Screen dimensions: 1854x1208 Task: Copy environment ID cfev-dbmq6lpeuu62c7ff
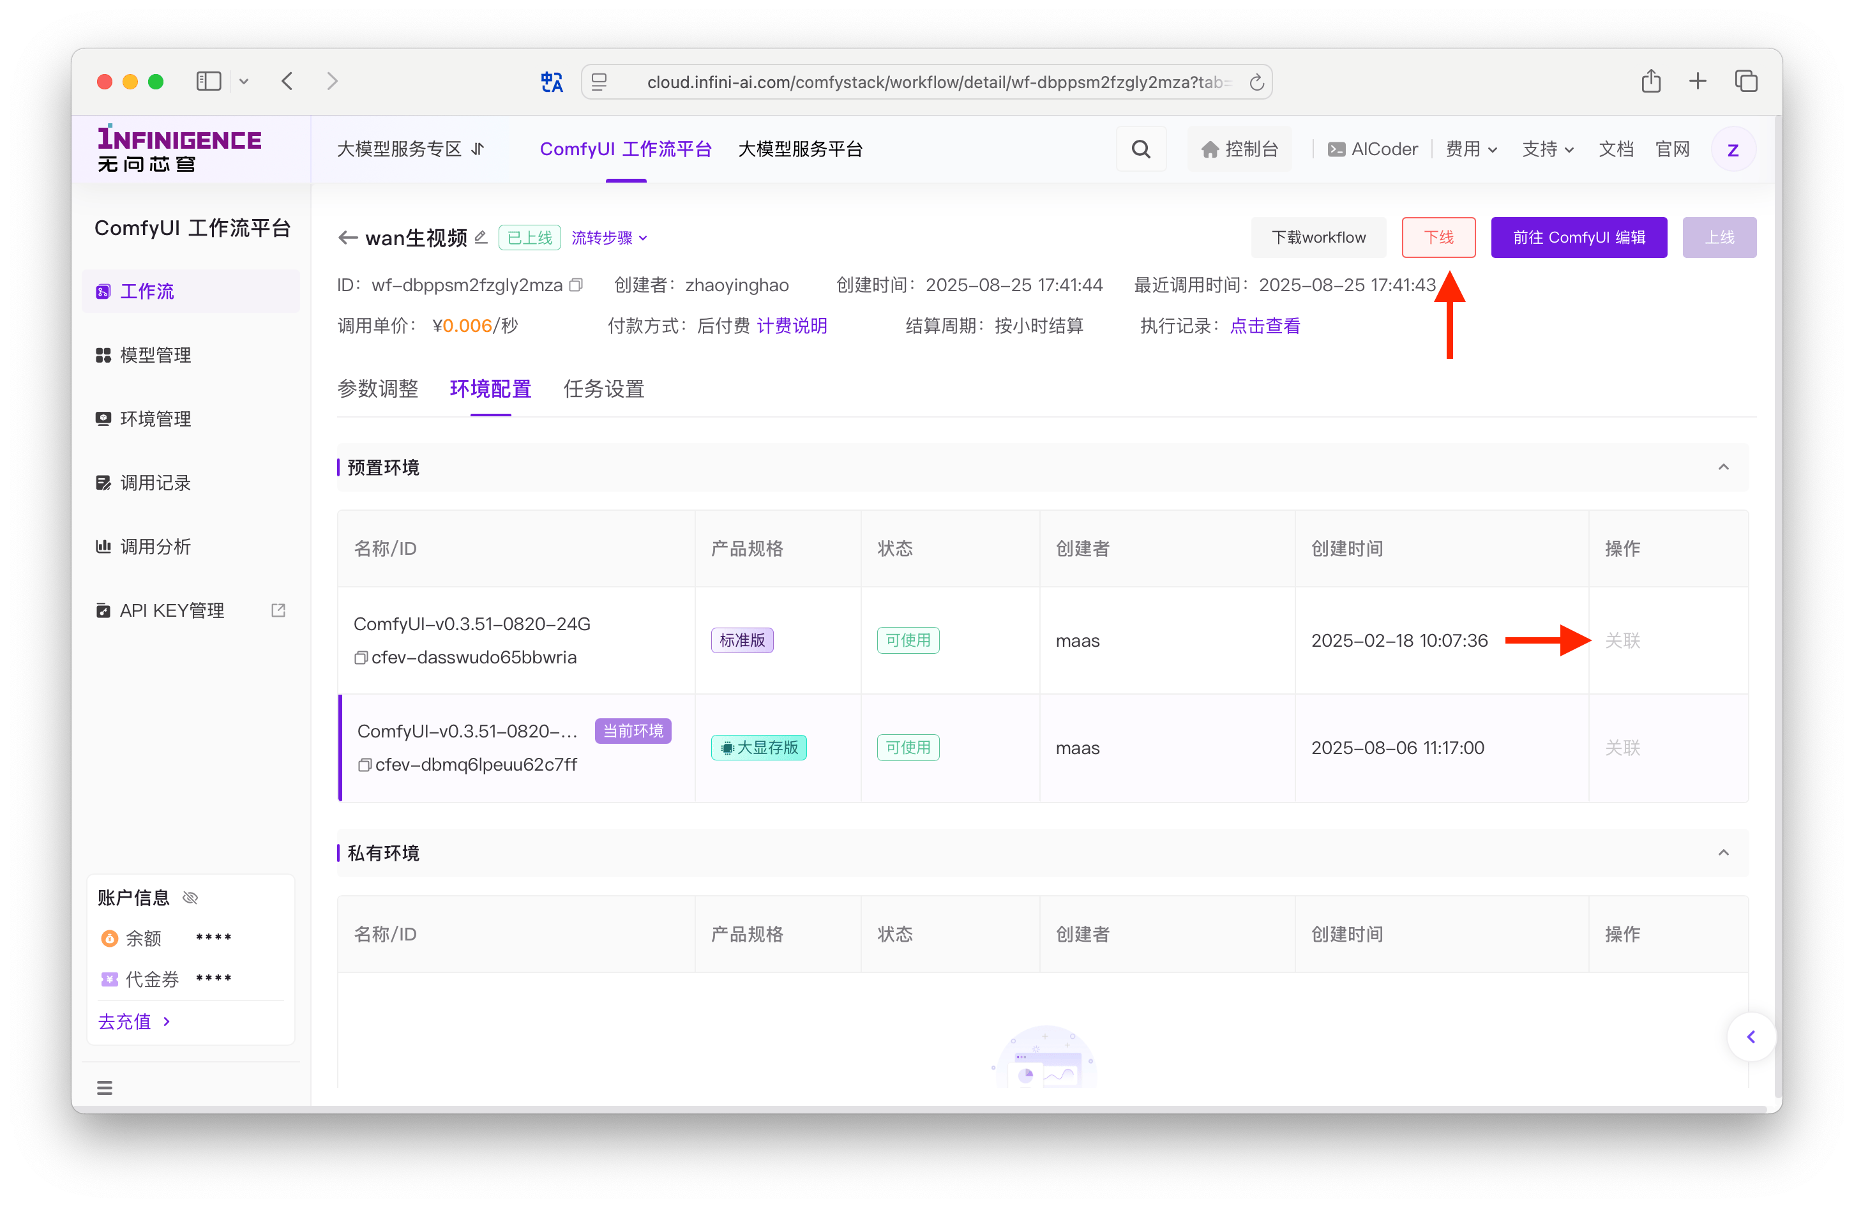click(x=364, y=765)
